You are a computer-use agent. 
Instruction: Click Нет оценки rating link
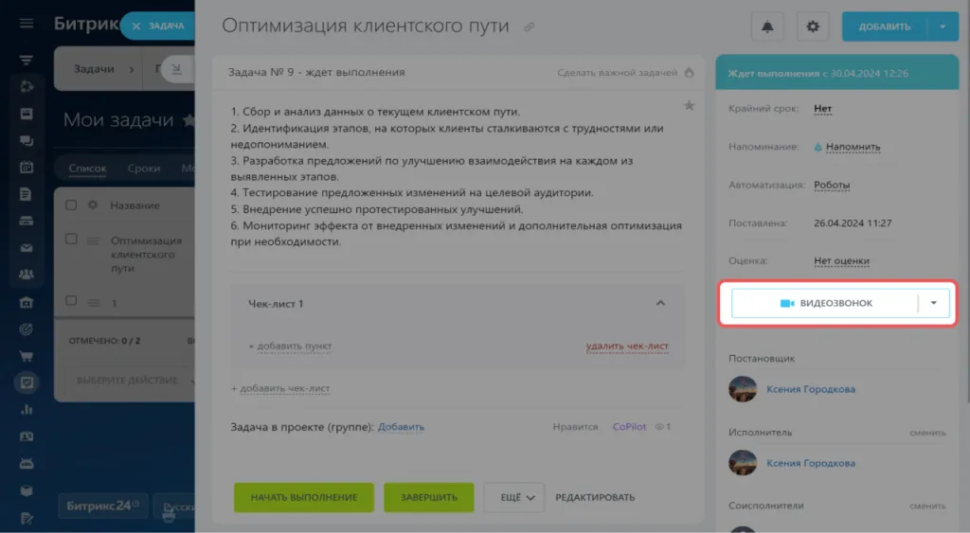pyautogui.click(x=841, y=261)
